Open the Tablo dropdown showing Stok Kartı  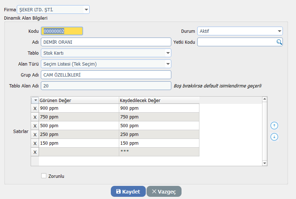pos(168,53)
